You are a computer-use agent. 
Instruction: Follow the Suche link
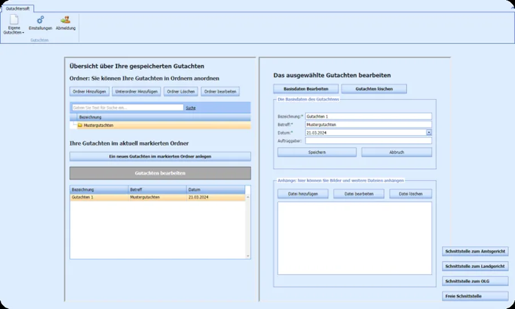click(x=191, y=108)
